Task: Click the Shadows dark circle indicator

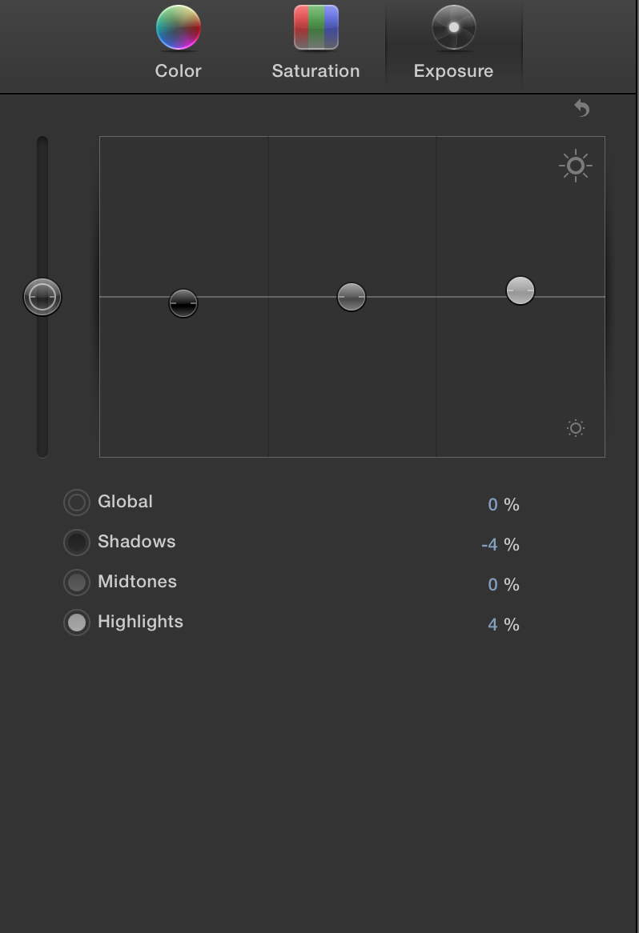Action: point(77,543)
